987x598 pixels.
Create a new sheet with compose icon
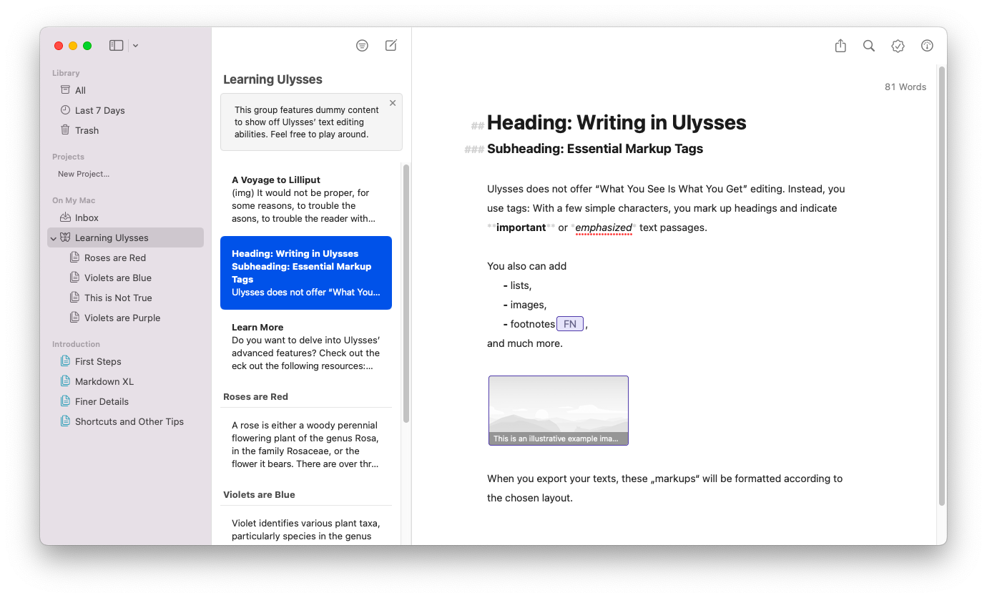391,46
